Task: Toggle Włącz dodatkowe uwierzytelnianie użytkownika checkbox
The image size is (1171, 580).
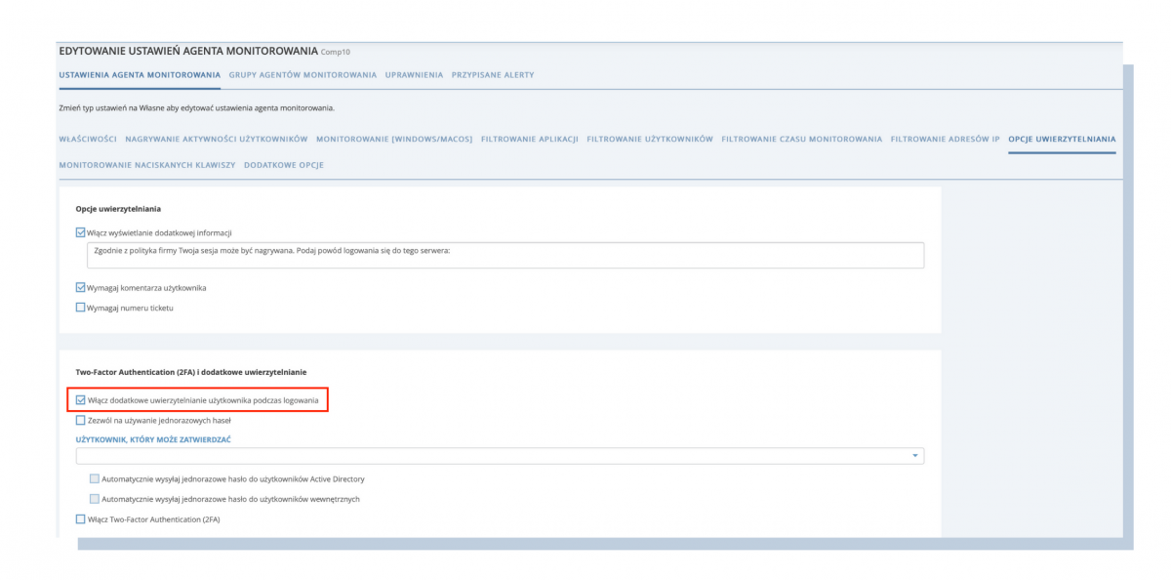Action: click(81, 400)
